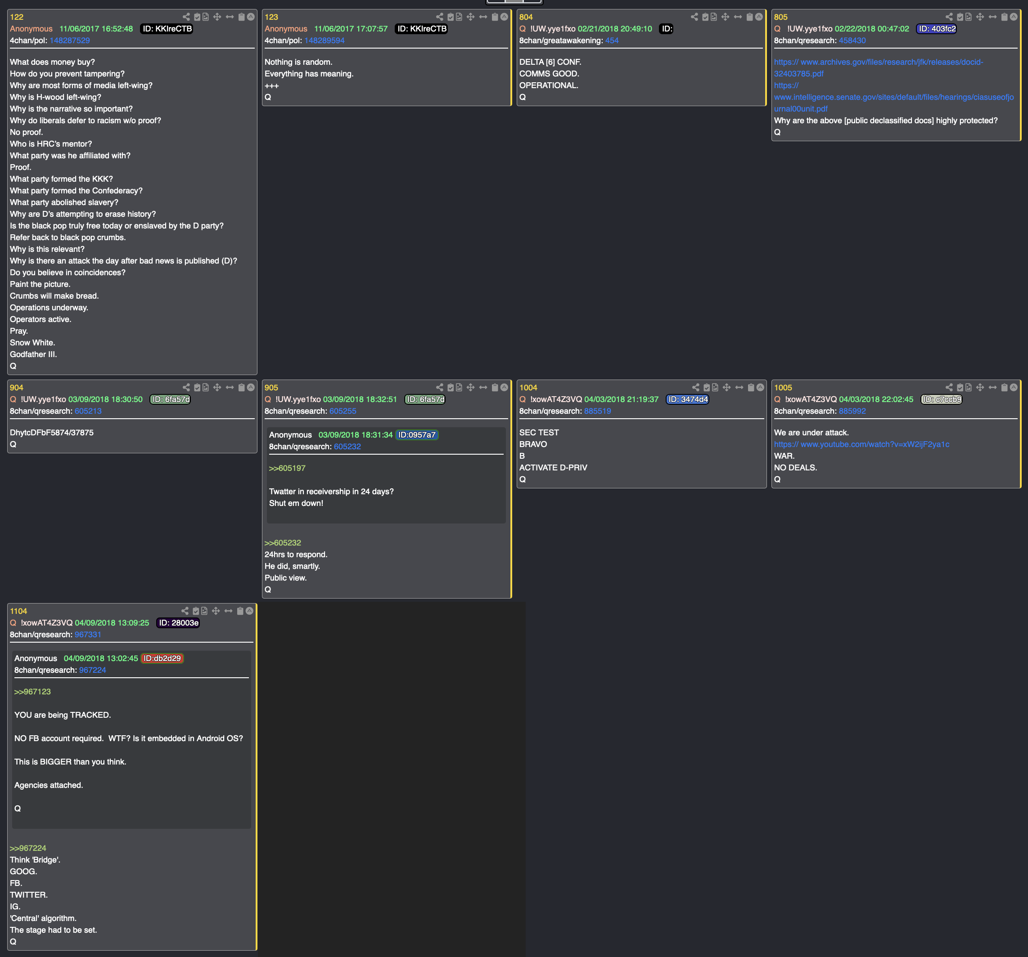
Task: Click the share icon on post 1004
Action: [x=695, y=388]
